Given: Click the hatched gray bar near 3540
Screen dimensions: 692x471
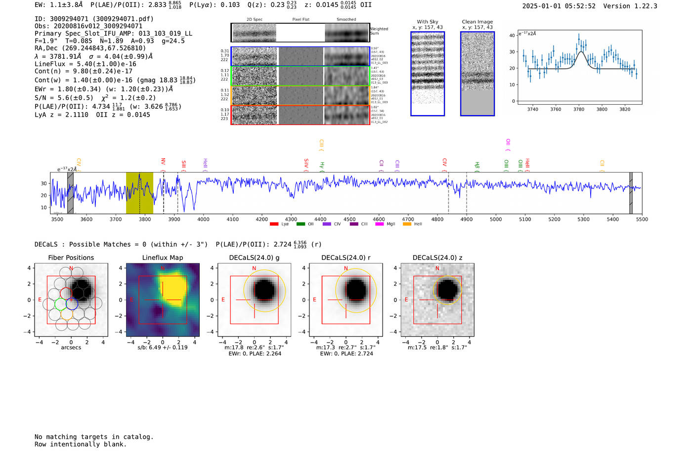Looking at the screenshot, I should click(x=70, y=193).
